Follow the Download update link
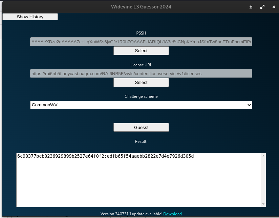 172,214
